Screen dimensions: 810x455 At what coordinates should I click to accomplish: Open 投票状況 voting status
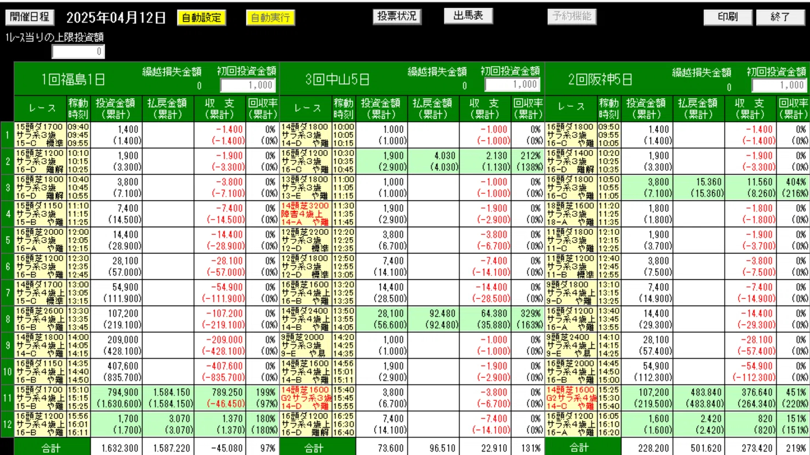pos(397,16)
